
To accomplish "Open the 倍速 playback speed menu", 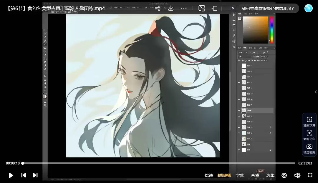I will point(209,175).
